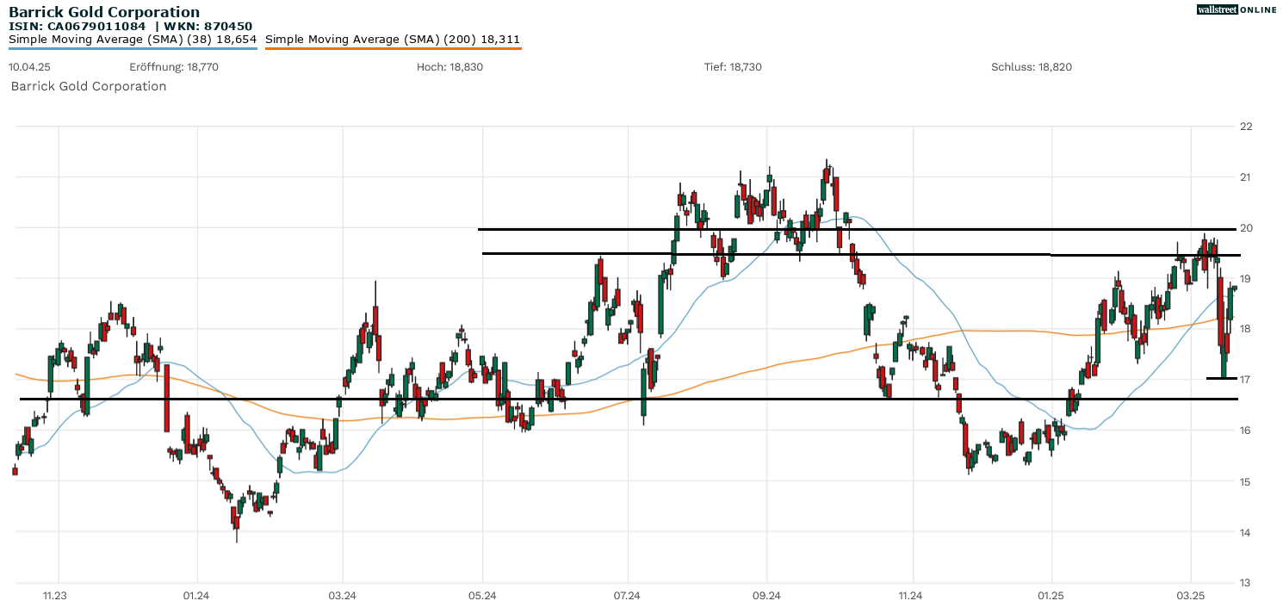
Task: Click the y-axis label 22
Action: pos(1246,126)
